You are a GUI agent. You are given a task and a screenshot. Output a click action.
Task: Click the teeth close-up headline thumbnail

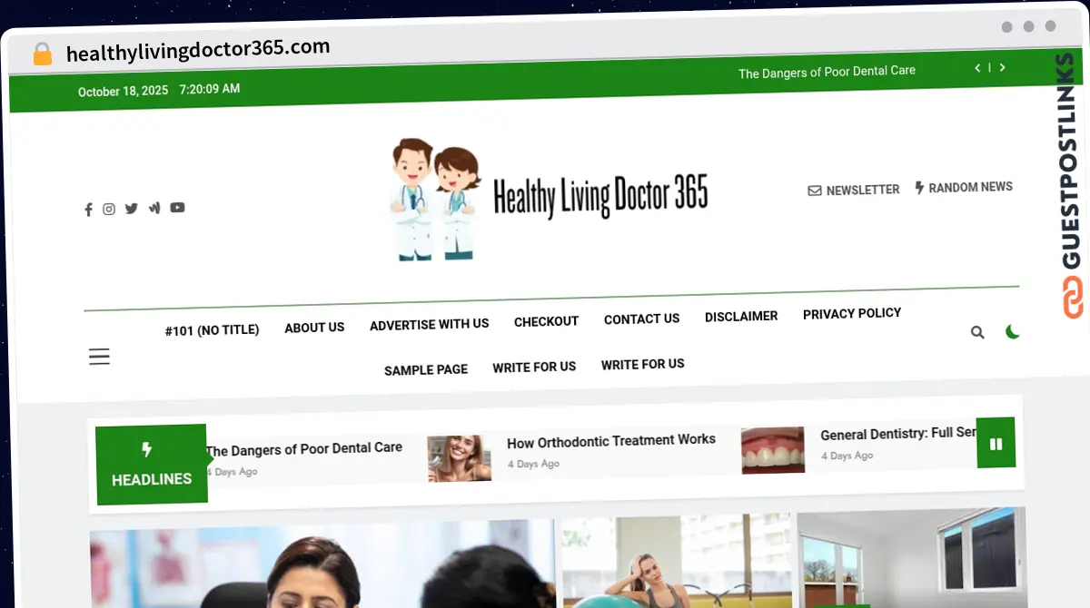(x=773, y=450)
